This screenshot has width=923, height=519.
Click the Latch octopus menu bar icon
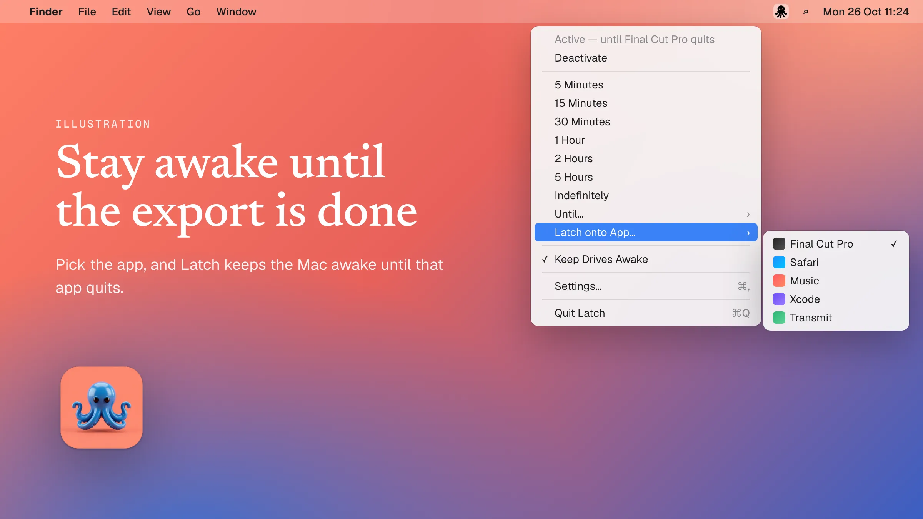[781, 12]
